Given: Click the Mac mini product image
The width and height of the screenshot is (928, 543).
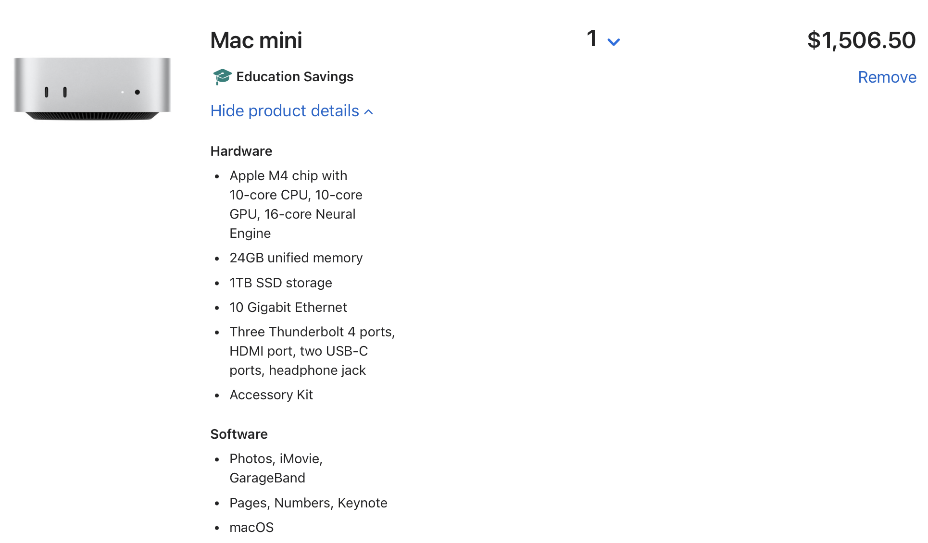Looking at the screenshot, I should [x=92, y=89].
